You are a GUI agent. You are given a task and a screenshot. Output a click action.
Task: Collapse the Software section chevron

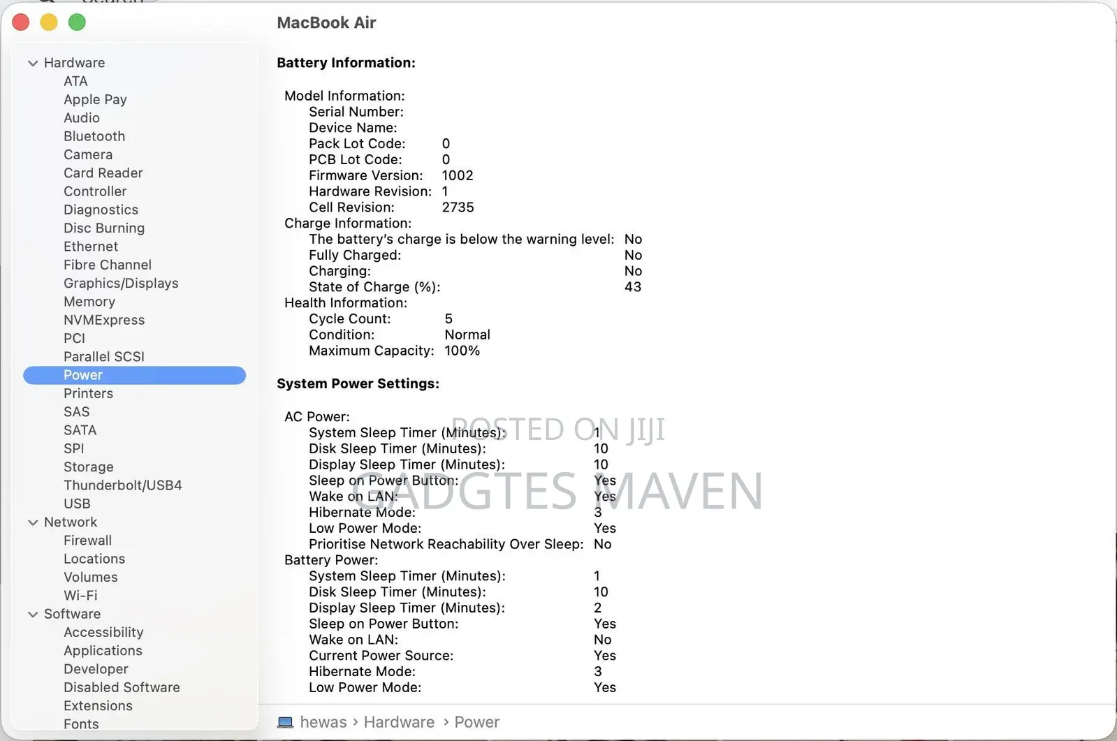33,615
